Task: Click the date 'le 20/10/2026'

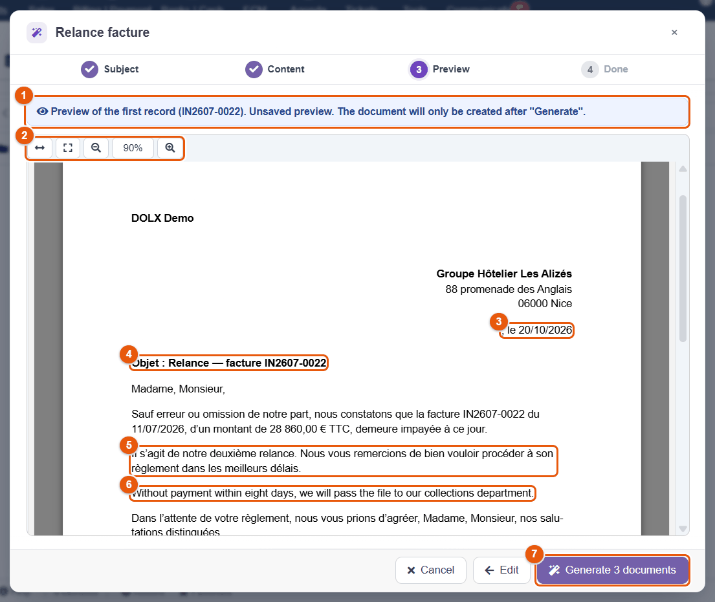Action: click(540, 330)
